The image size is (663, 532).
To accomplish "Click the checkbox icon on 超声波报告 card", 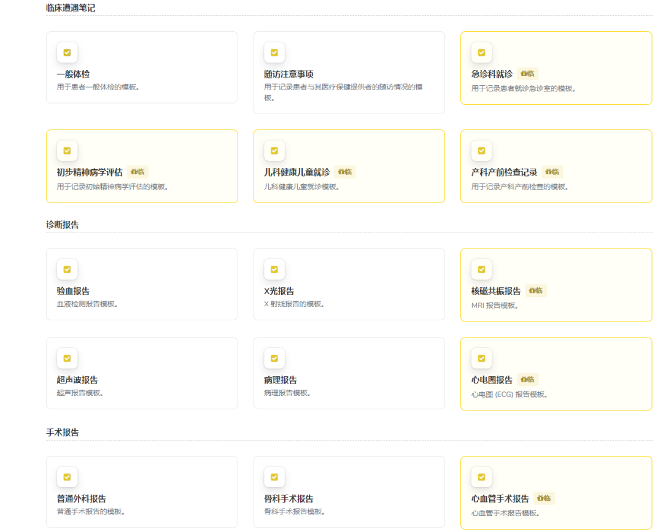I will (x=67, y=358).
